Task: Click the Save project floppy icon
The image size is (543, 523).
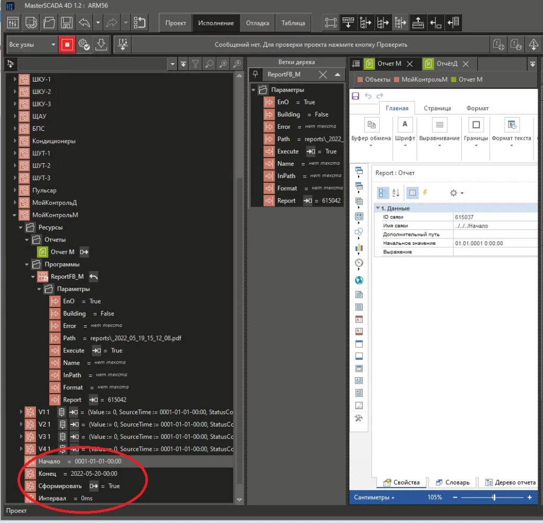Action: 66,23
